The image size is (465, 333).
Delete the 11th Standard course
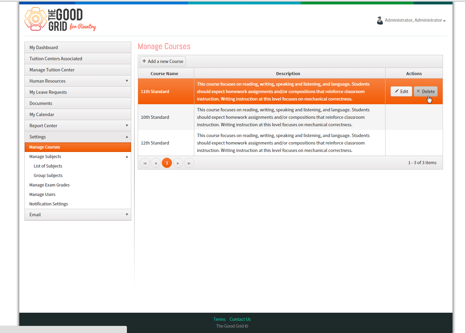click(x=426, y=91)
